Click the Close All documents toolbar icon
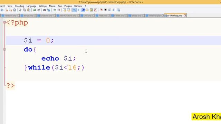This screenshot has width=221, height=124. (x=11, y=10)
